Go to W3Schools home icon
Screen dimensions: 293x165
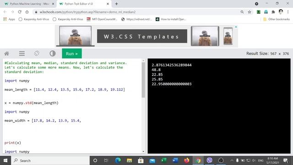[x=7, y=54]
